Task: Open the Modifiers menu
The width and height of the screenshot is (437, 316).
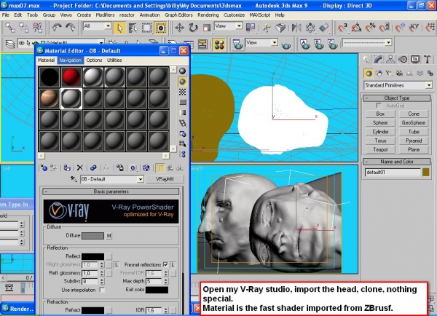Action: [105, 15]
